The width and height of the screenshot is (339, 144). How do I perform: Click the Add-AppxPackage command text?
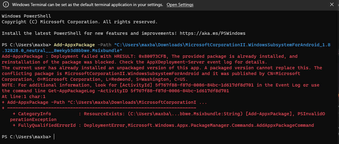pos(74,45)
